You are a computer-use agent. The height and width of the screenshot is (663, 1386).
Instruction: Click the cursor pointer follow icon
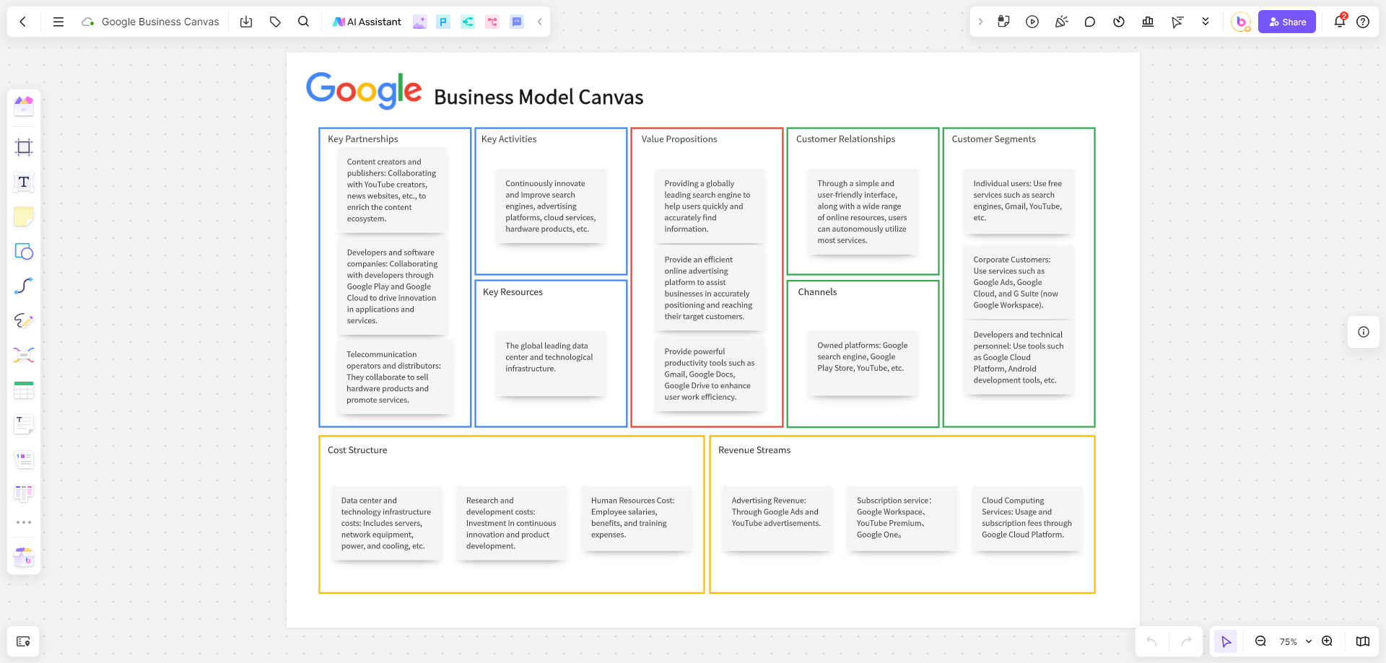(1177, 22)
